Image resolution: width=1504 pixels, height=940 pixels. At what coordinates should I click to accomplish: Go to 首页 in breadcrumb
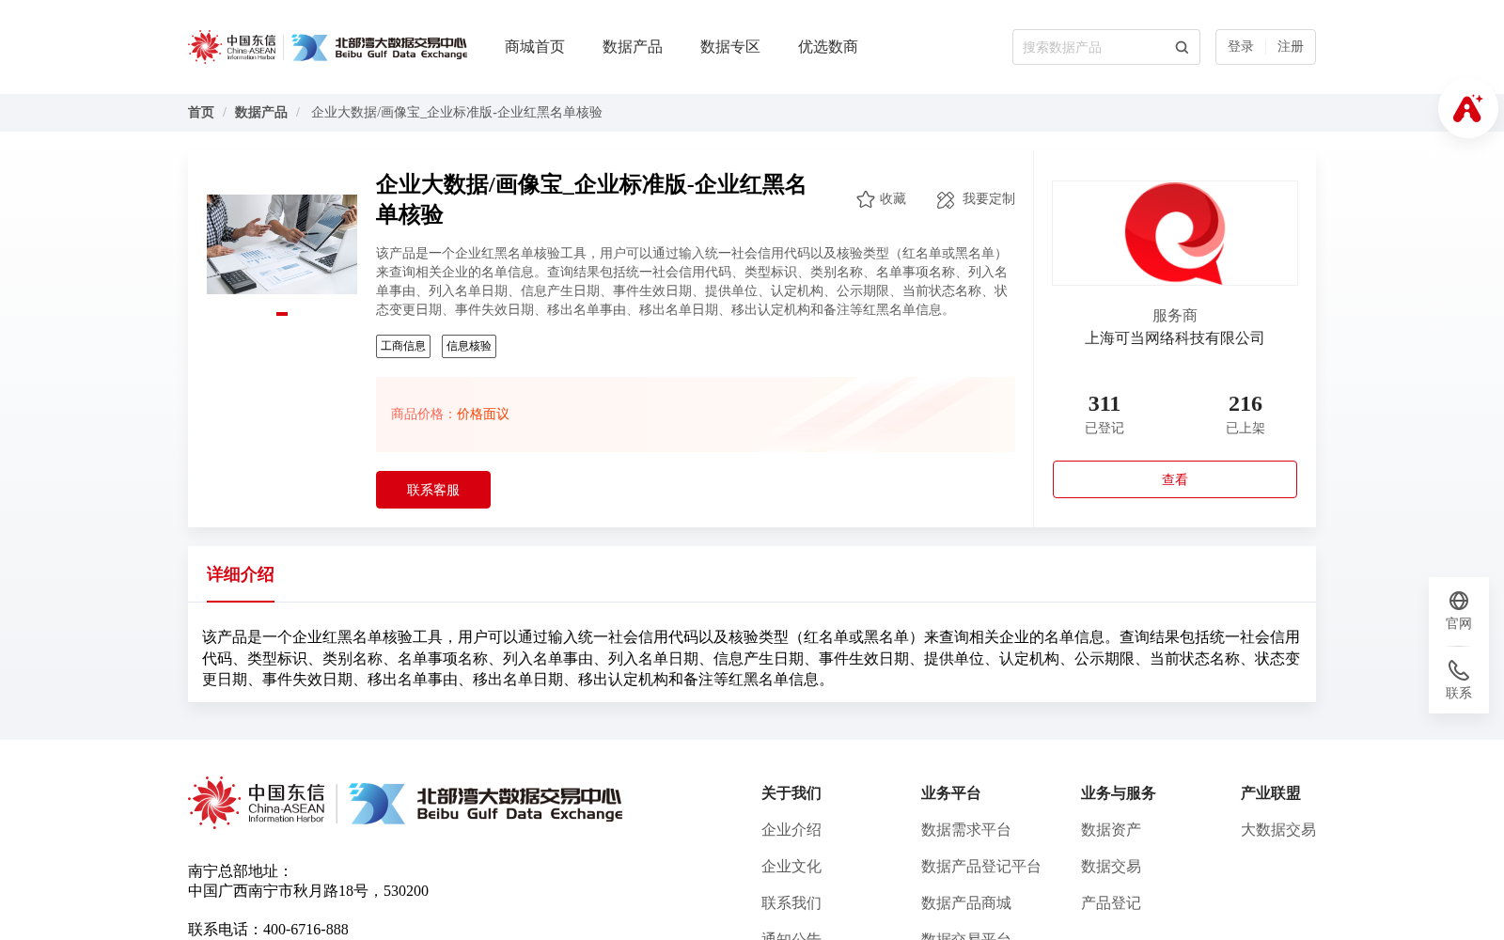201,113
